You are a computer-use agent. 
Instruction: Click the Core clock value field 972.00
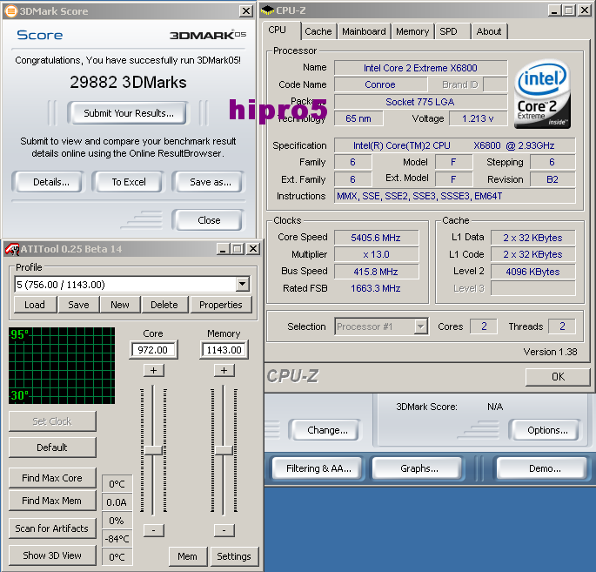pos(153,350)
